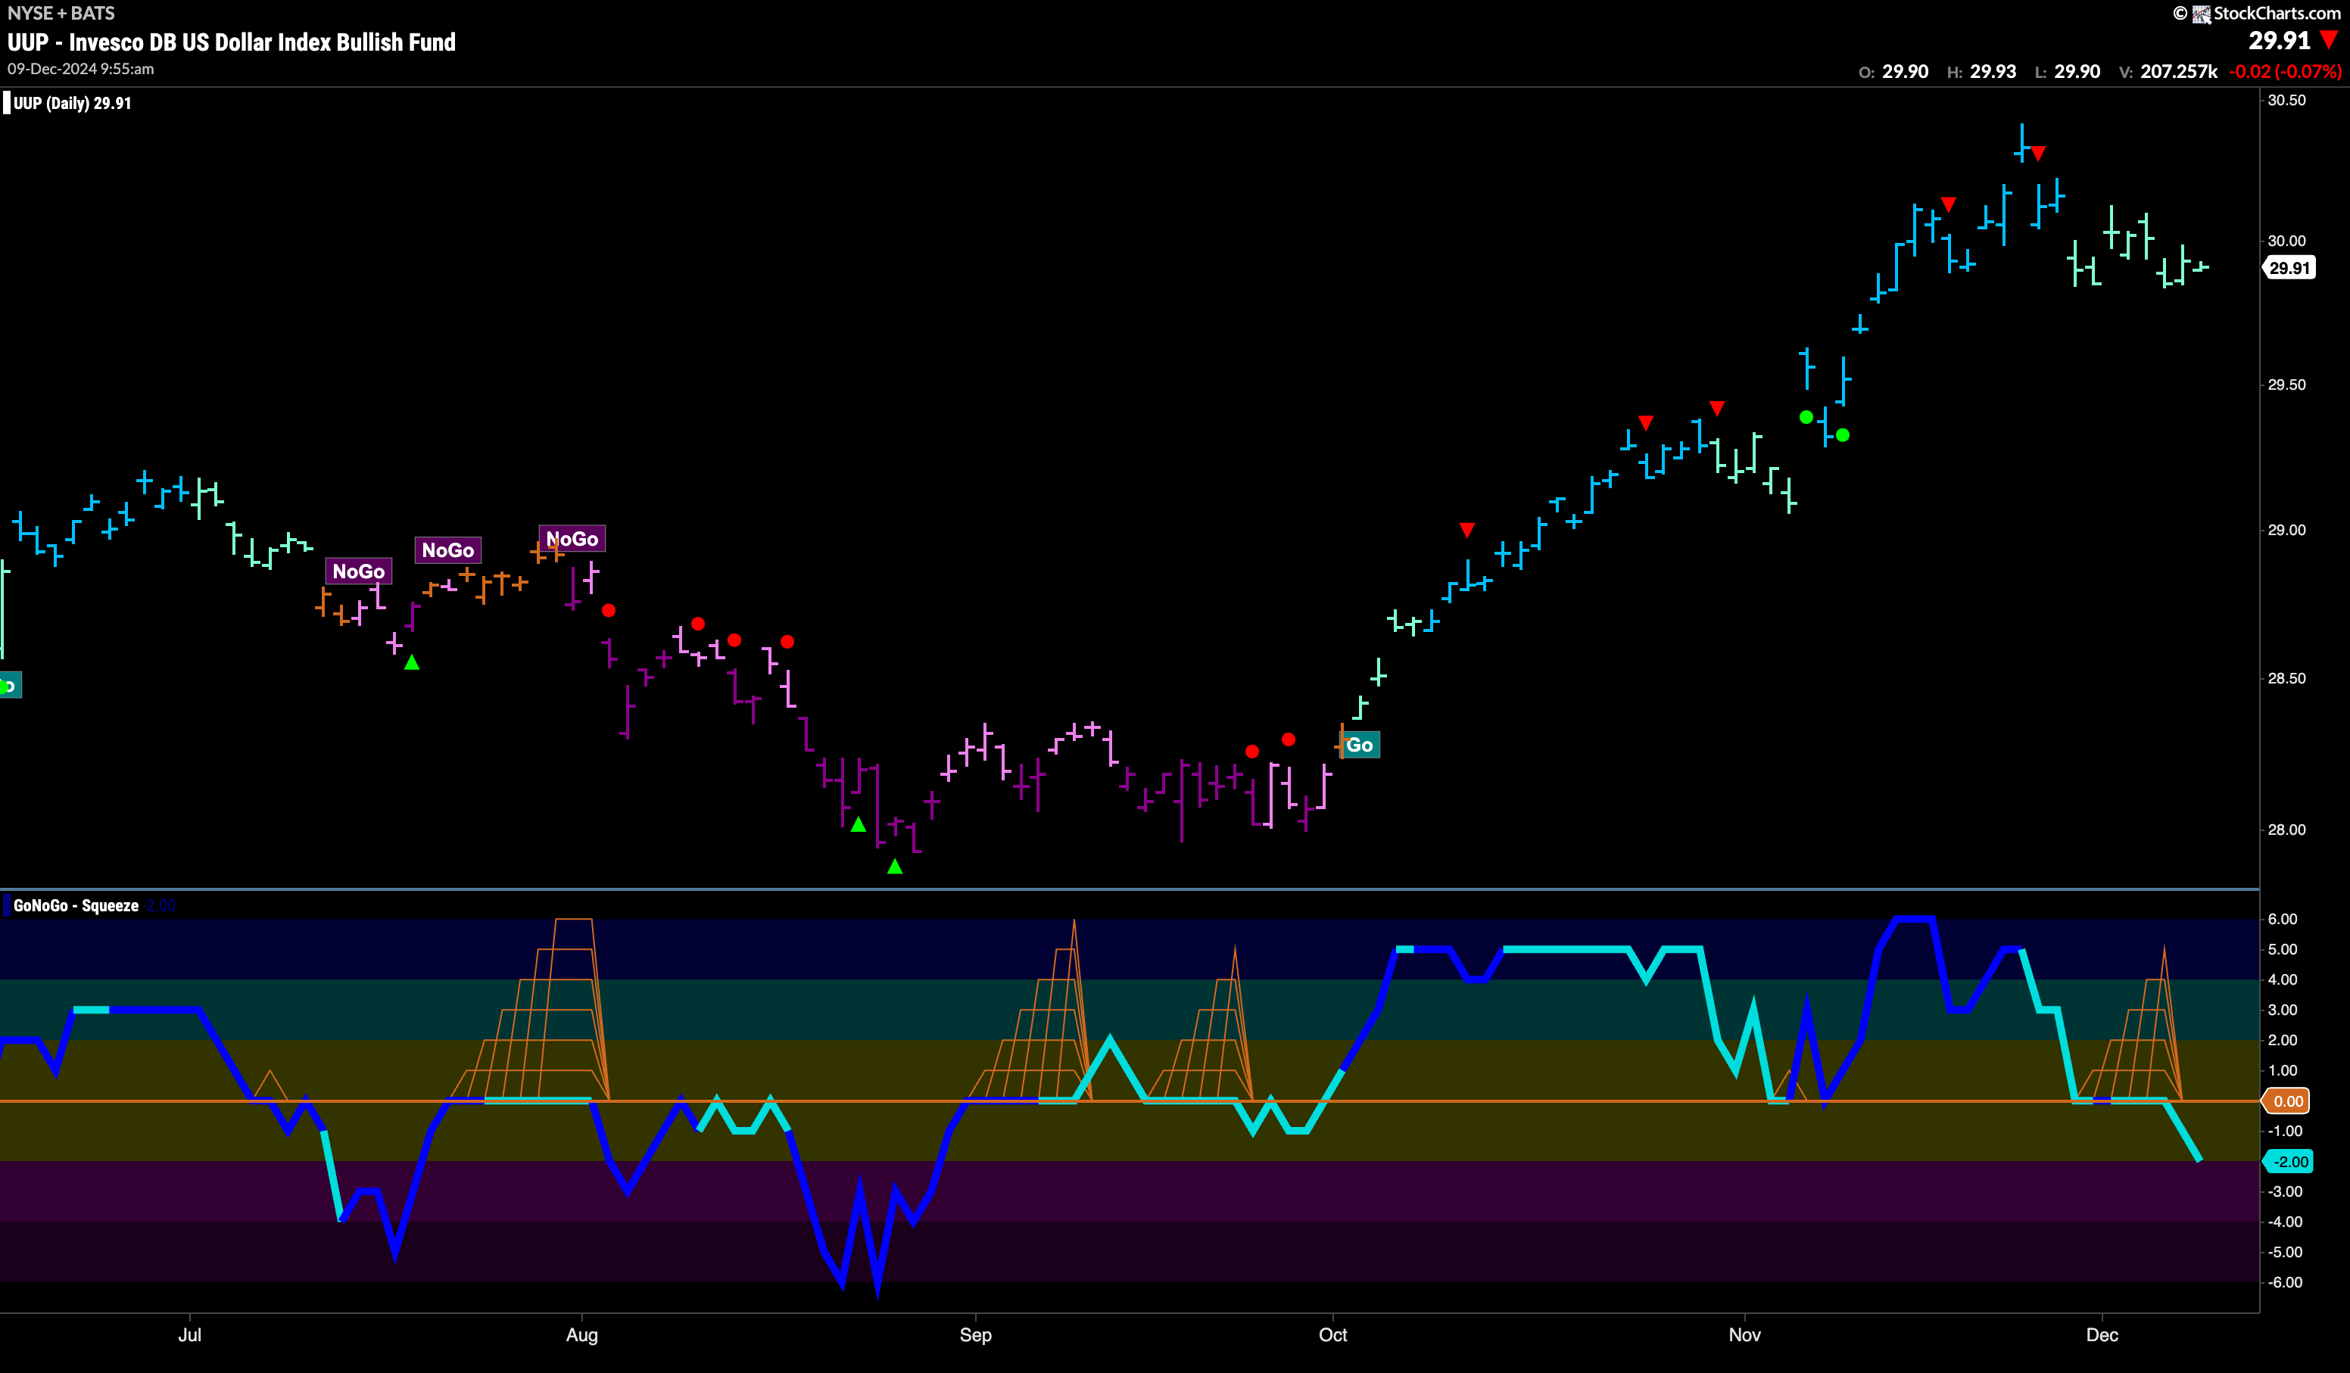Click the current price tag 29.91

2289,267
